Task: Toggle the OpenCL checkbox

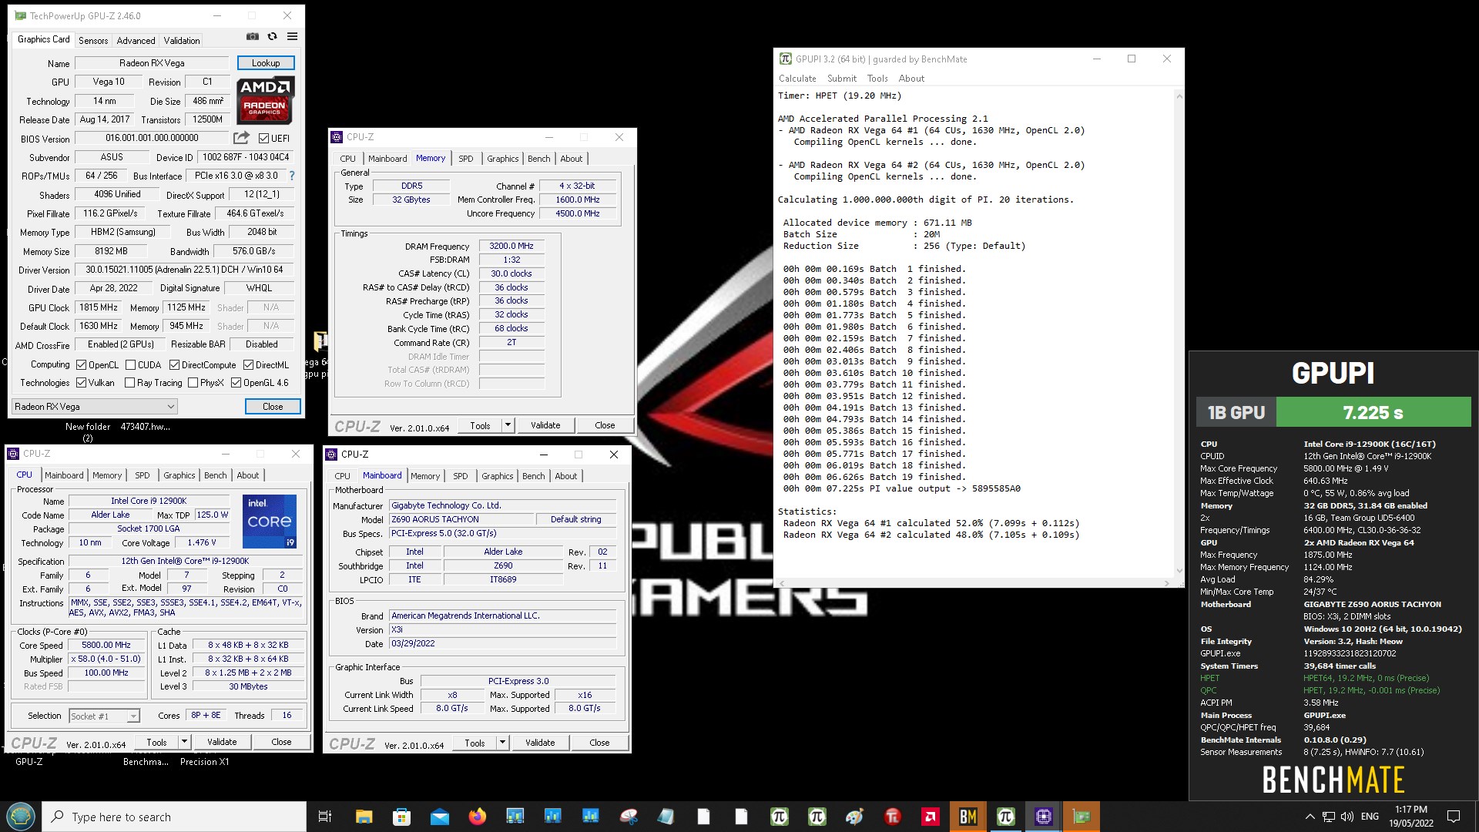Action: click(x=82, y=365)
